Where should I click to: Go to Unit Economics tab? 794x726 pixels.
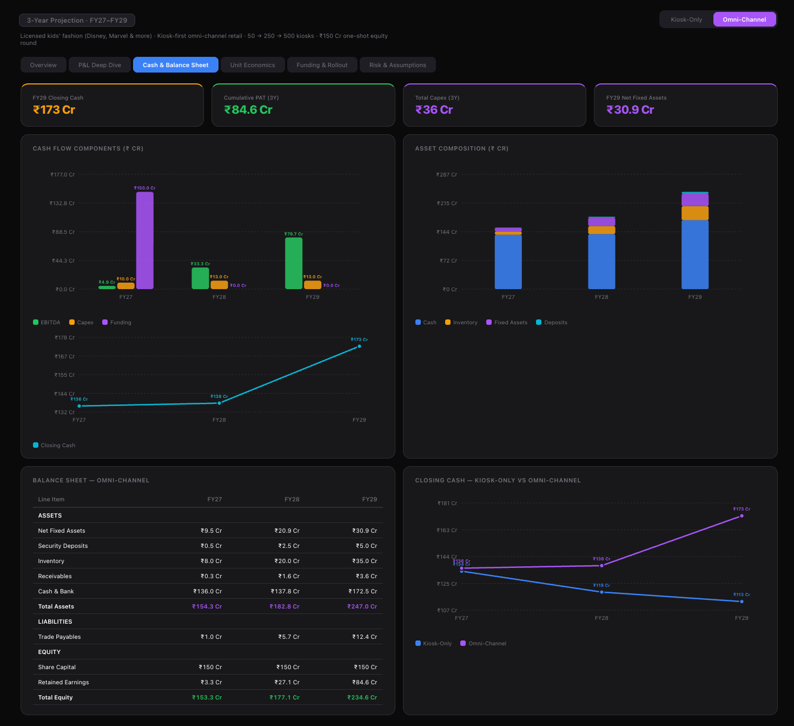pos(253,65)
